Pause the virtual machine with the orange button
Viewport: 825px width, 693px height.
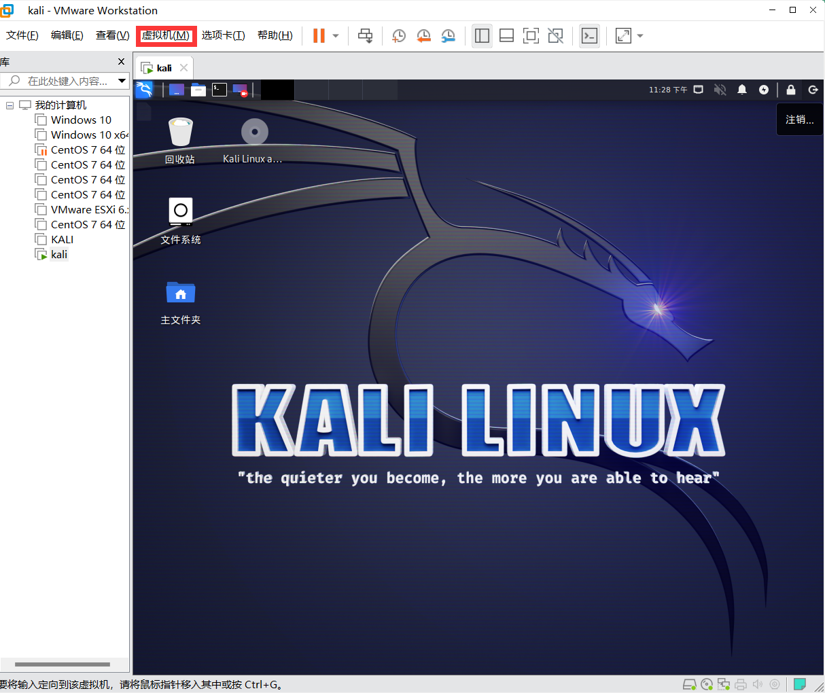[319, 35]
